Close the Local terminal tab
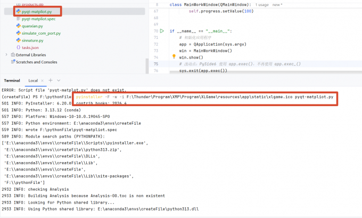 [x=42, y=80]
